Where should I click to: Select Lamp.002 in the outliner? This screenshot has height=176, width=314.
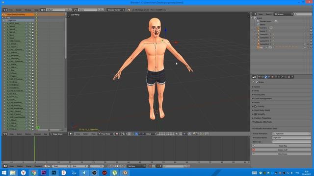[264, 38]
